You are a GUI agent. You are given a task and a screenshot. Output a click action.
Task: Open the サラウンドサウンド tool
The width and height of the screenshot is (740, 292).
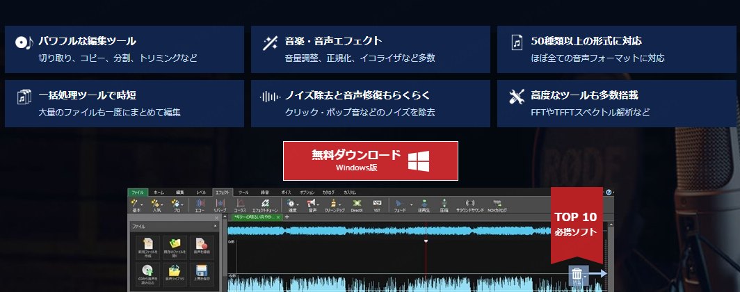coord(470,204)
